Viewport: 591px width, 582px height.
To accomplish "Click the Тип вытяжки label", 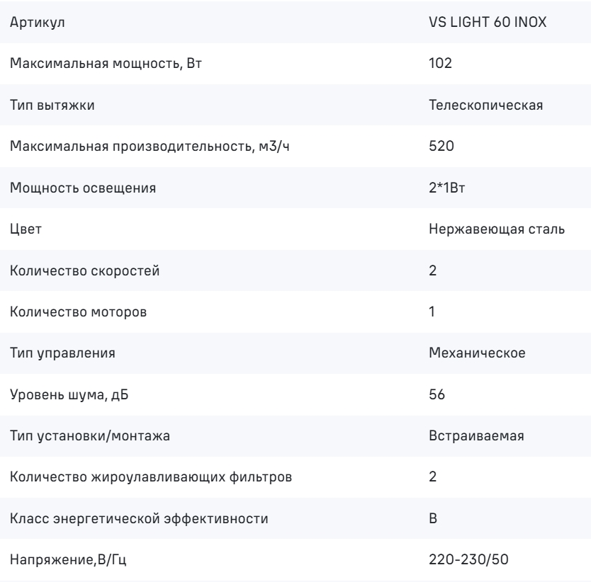I will point(52,105).
